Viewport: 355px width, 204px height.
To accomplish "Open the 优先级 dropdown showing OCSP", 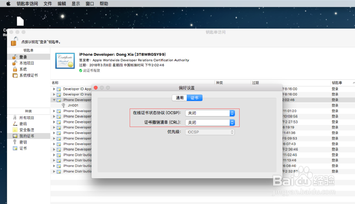I will pos(210,132).
